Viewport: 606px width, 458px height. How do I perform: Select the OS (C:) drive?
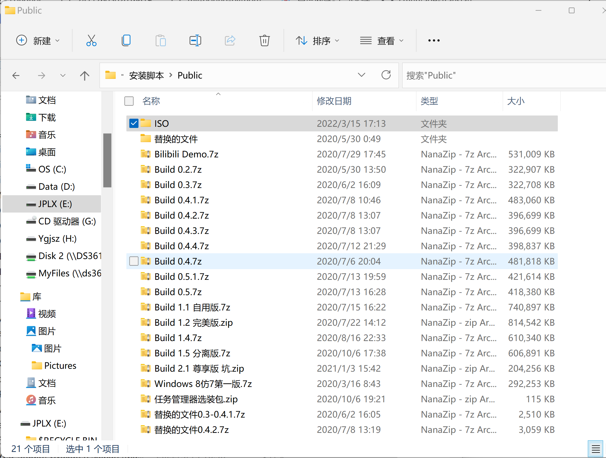coord(52,169)
